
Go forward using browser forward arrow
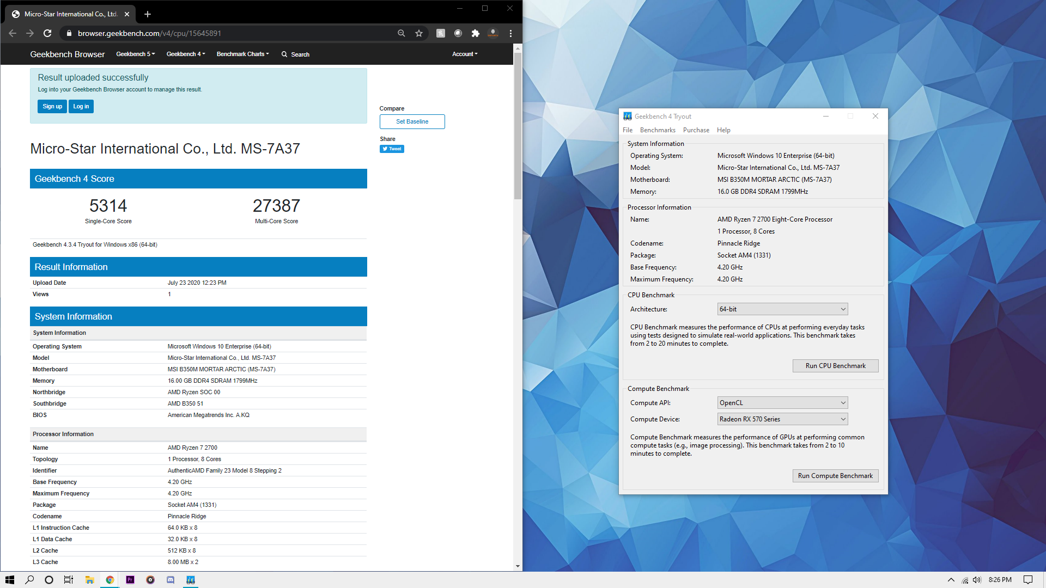pyautogui.click(x=30, y=33)
